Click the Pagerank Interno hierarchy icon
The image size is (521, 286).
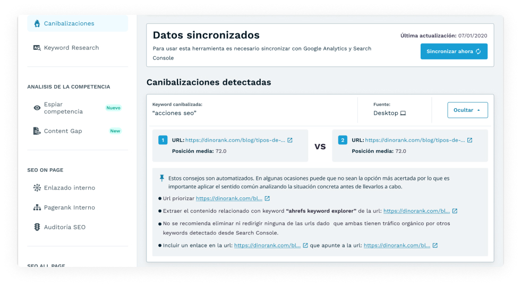[x=37, y=207]
